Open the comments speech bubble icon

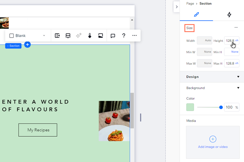click(113, 36)
